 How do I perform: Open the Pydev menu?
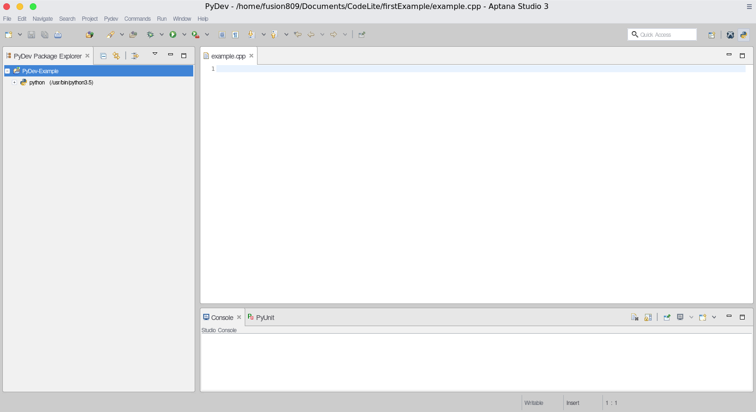tap(111, 19)
